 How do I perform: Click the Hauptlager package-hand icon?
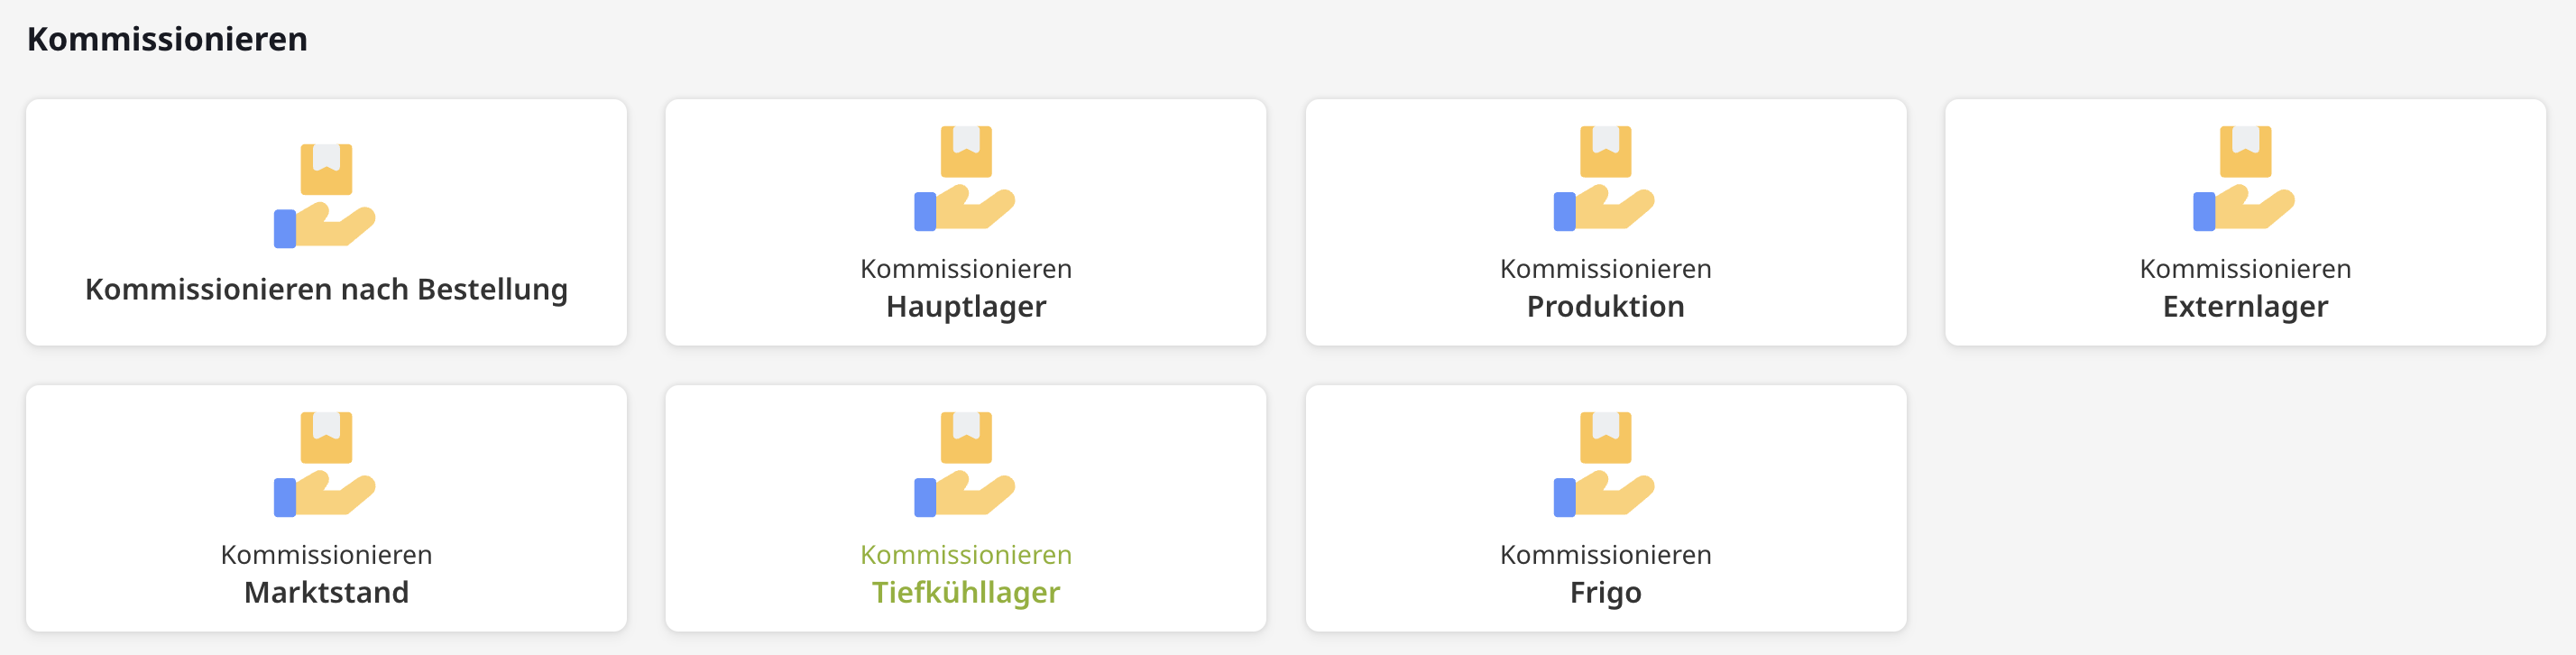[965, 178]
